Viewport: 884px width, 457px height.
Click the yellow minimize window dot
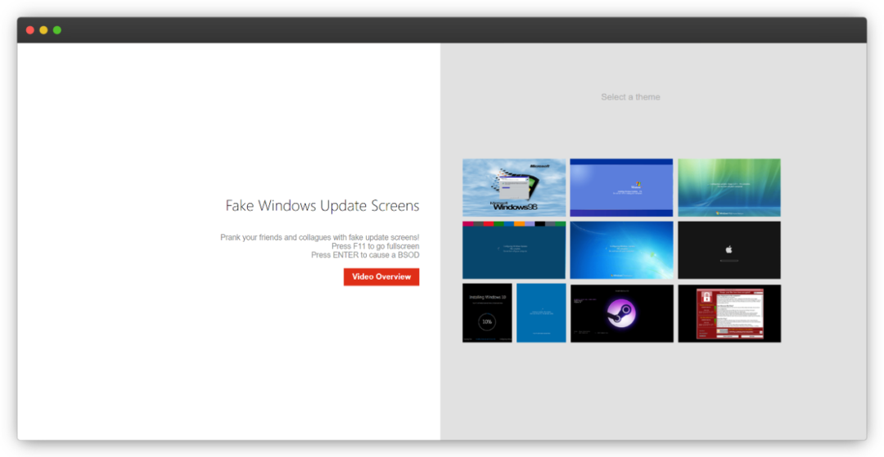(x=43, y=29)
